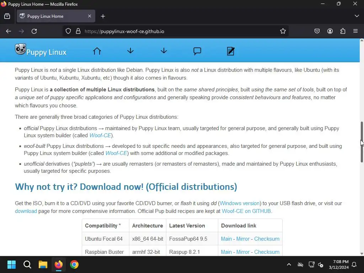The height and width of the screenshot is (273, 364).
Task: Close the Puppy Linux Home tab
Action: coord(90,16)
